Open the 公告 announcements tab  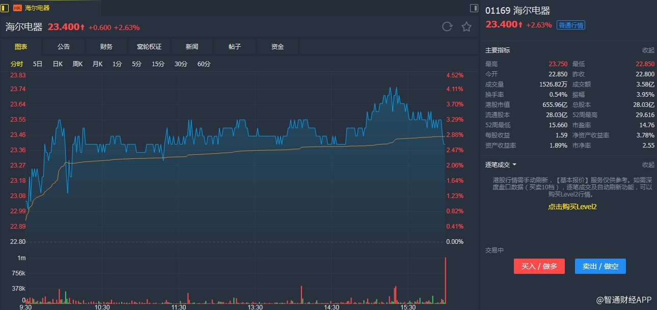64,47
